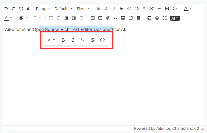
Task: Insert blockquote with the quotes icon
Action: pos(115,18)
